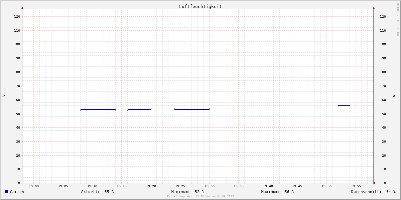Click the 19:30 time axis label

coord(210,186)
